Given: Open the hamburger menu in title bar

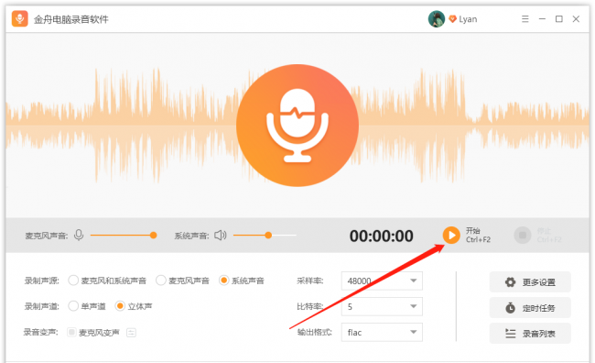Looking at the screenshot, I should click(x=525, y=18).
